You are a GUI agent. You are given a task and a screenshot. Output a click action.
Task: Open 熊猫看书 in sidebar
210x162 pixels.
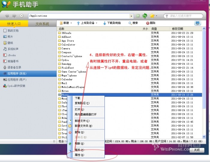click(11, 61)
